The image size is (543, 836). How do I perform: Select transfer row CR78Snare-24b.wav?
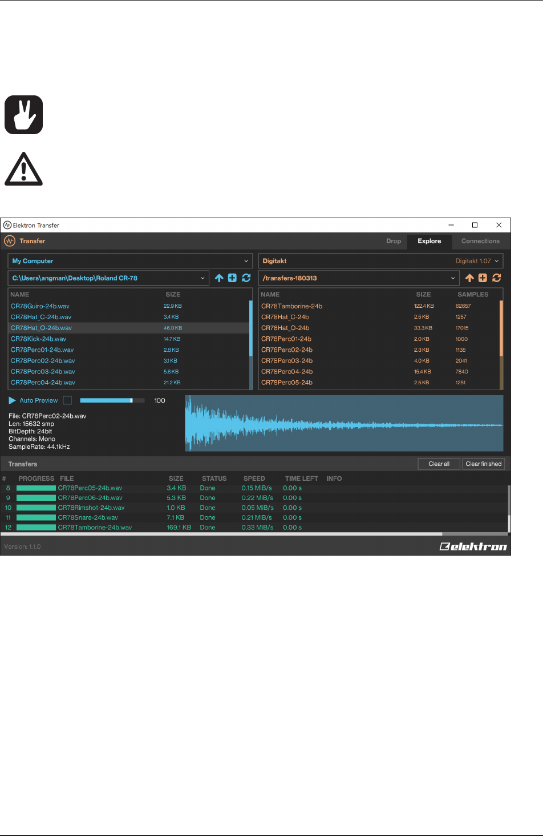tap(254, 517)
